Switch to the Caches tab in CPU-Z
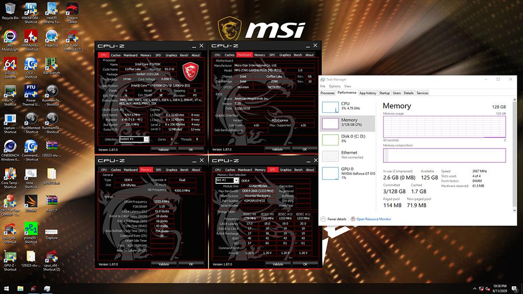Screen dimensions: 523x294 [116, 55]
